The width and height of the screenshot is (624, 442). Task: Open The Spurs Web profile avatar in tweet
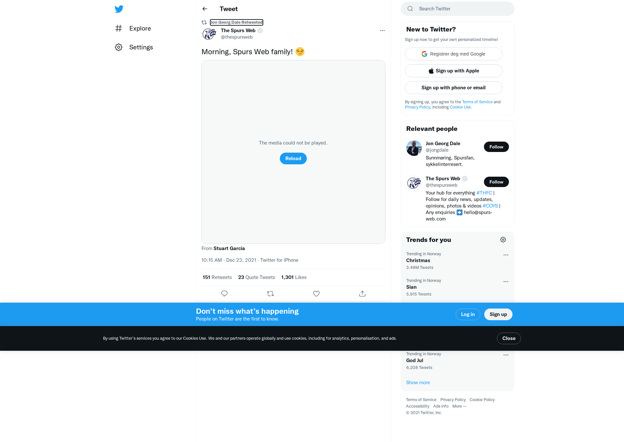(209, 34)
